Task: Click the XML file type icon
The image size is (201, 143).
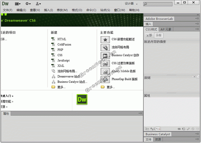Action: point(53,66)
